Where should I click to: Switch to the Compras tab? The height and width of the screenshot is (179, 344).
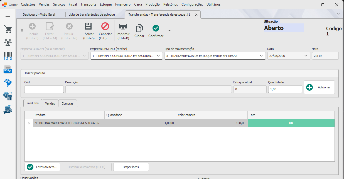68,103
